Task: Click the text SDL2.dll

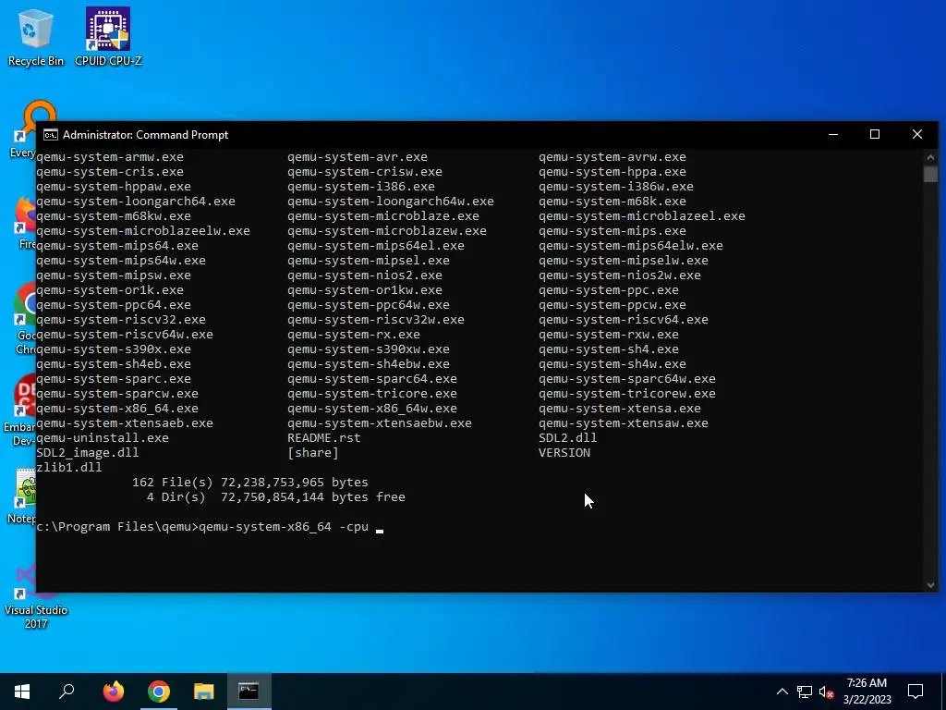Action: pyautogui.click(x=568, y=437)
